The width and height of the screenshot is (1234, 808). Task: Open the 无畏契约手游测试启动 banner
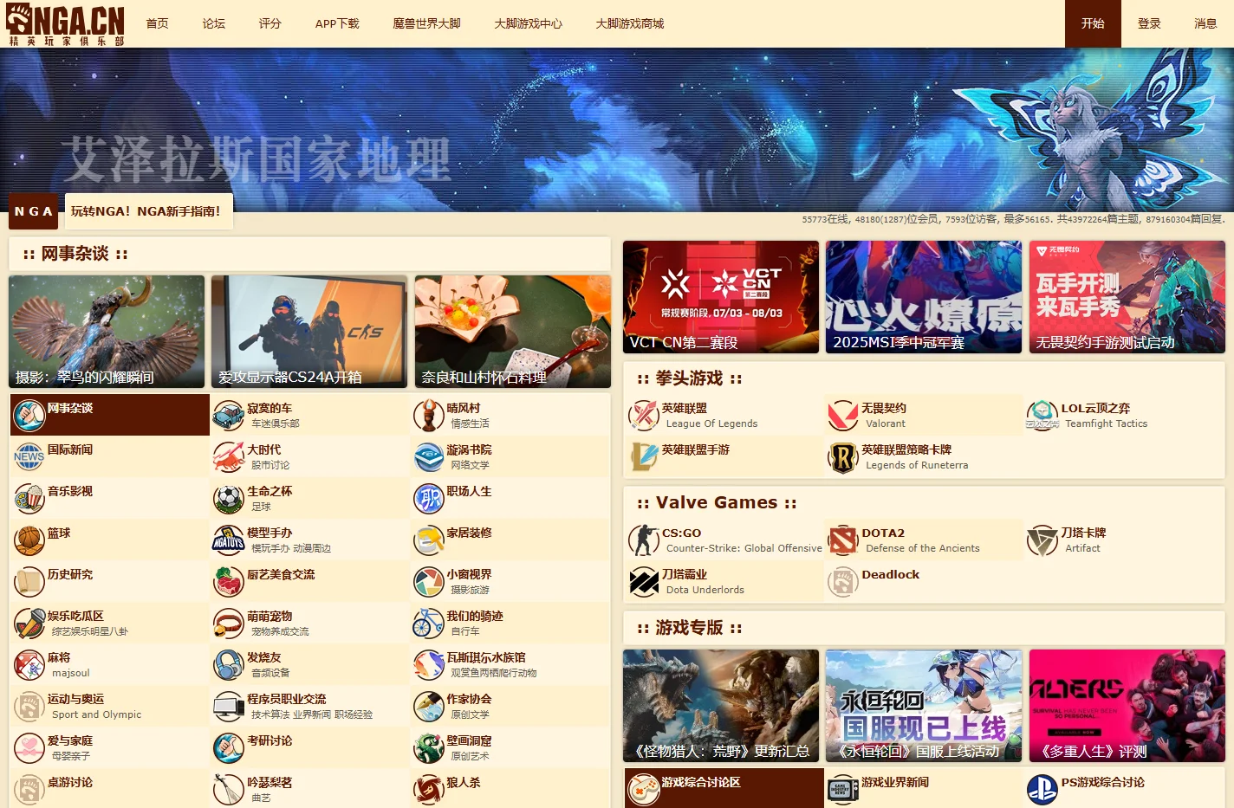1127,297
